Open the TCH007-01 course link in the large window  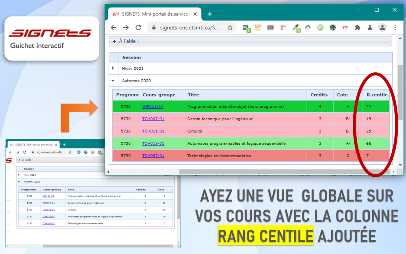point(153,119)
